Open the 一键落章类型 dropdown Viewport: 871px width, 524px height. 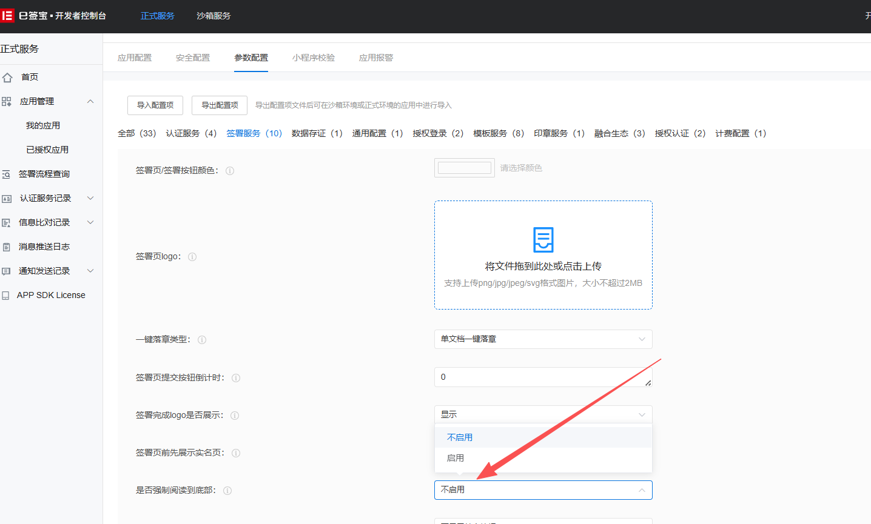[543, 339]
